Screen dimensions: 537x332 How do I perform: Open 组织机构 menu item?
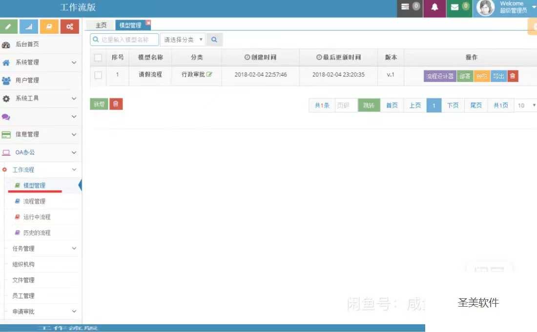click(23, 264)
